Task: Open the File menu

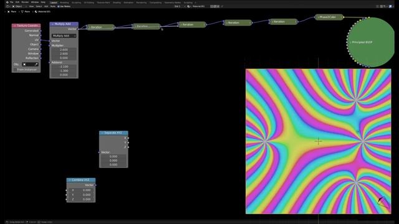Action: tap(11, 2)
